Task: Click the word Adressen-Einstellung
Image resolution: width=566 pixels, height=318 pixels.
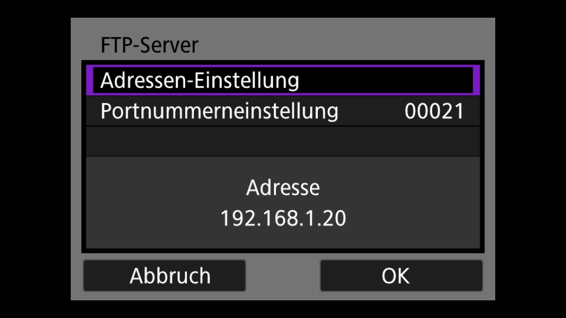Action: pos(200,80)
